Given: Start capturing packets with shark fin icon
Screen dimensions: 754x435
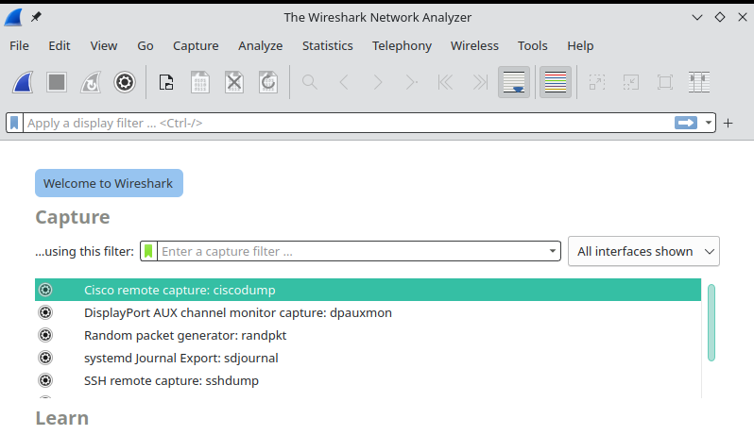Looking at the screenshot, I should (x=23, y=82).
